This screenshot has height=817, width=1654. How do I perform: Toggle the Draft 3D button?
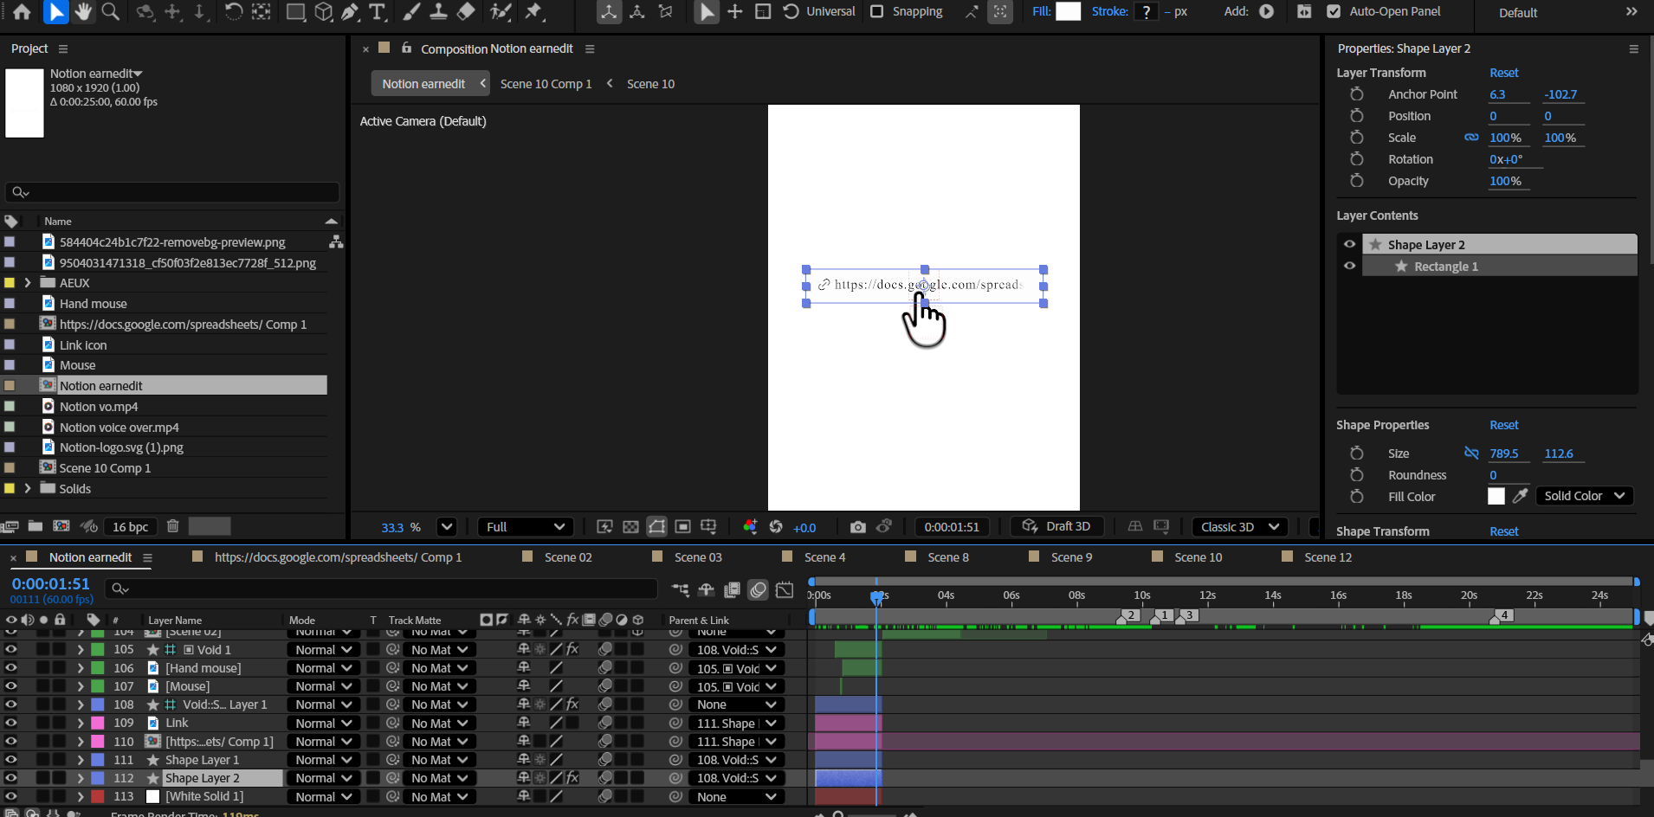click(x=1057, y=526)
